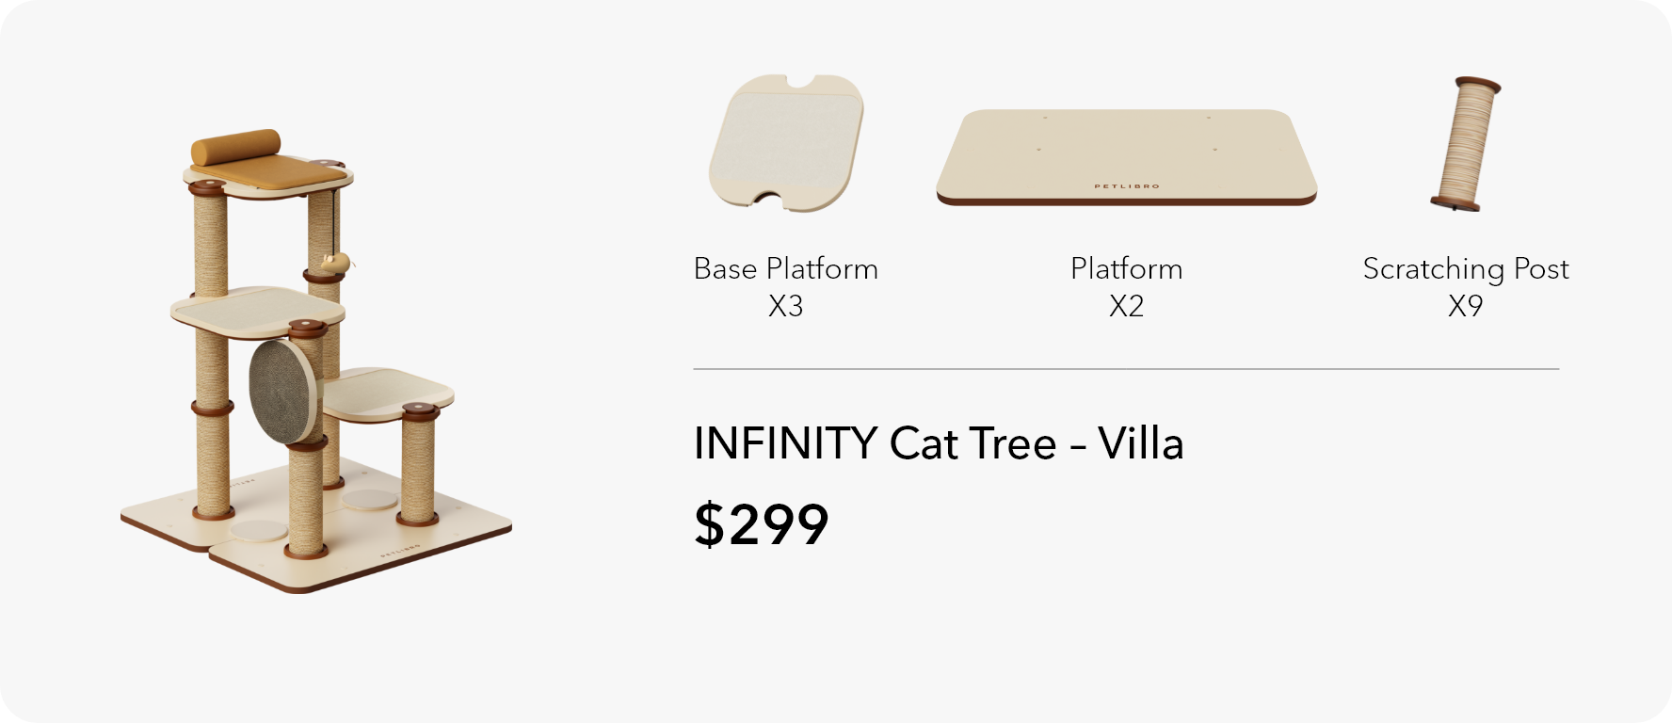Screen dimensions: 1672x723
Task: Click the lowest side step platform
Action: coord(388,394)
